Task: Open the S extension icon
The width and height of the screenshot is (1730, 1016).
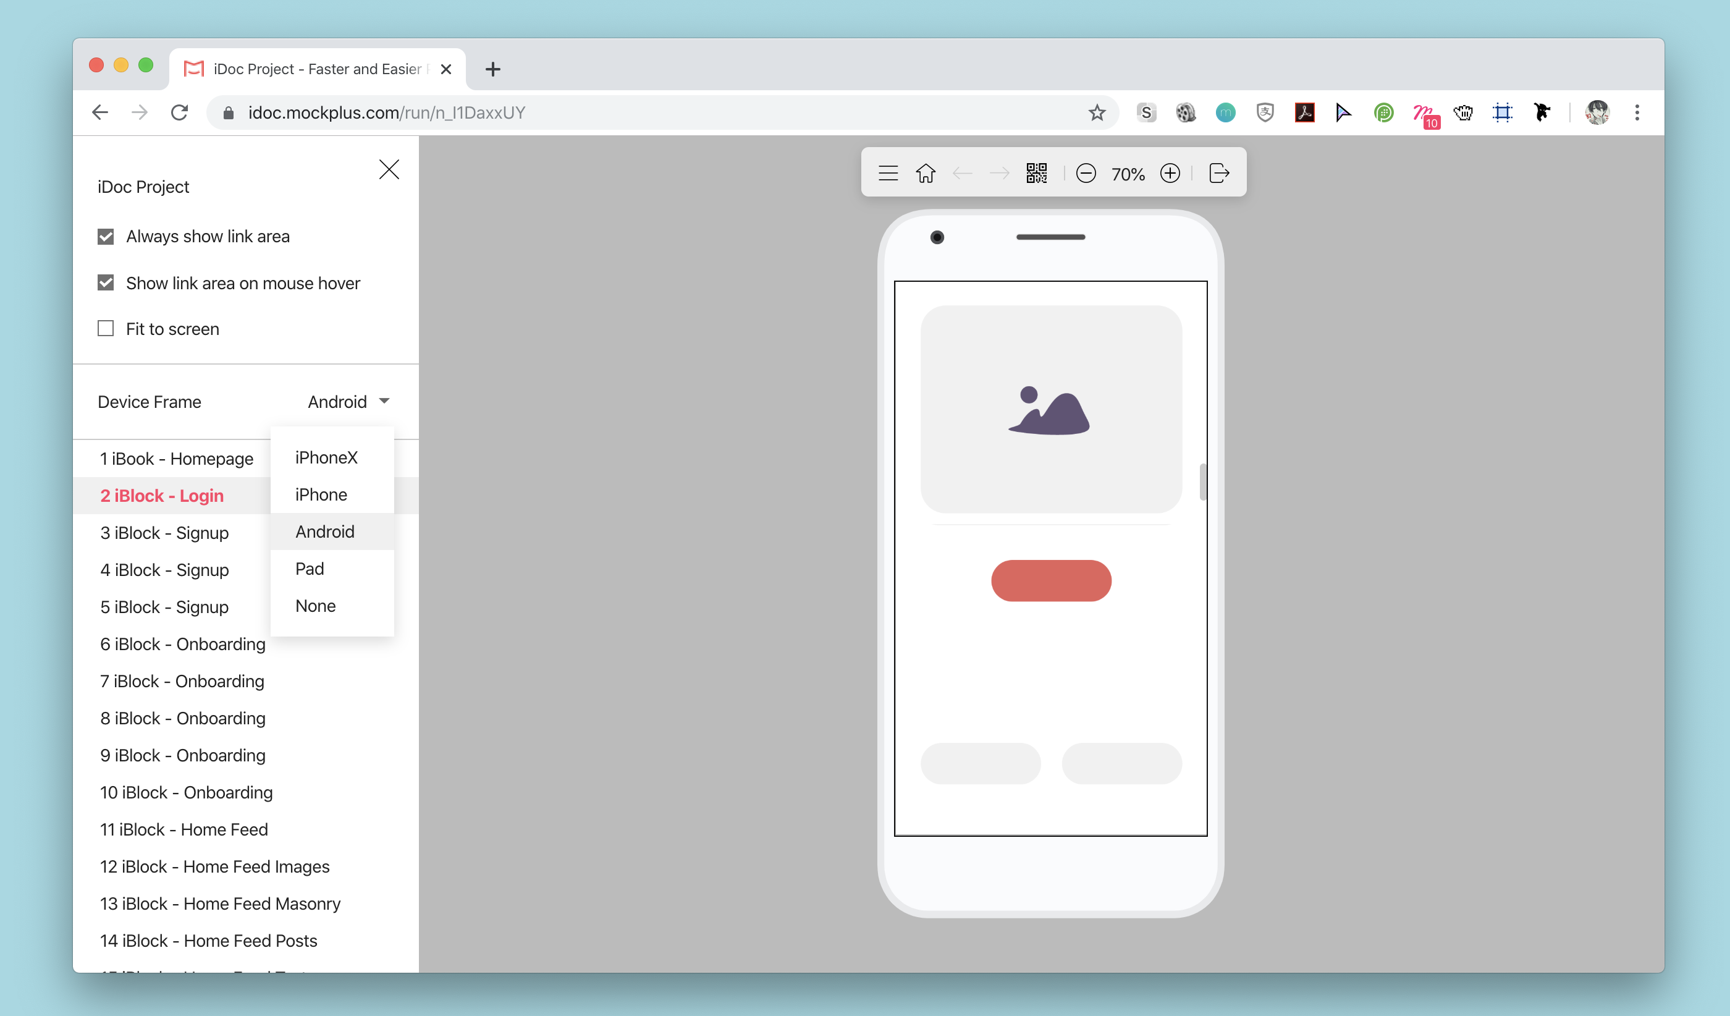Action: click(x=1146, y=112)
